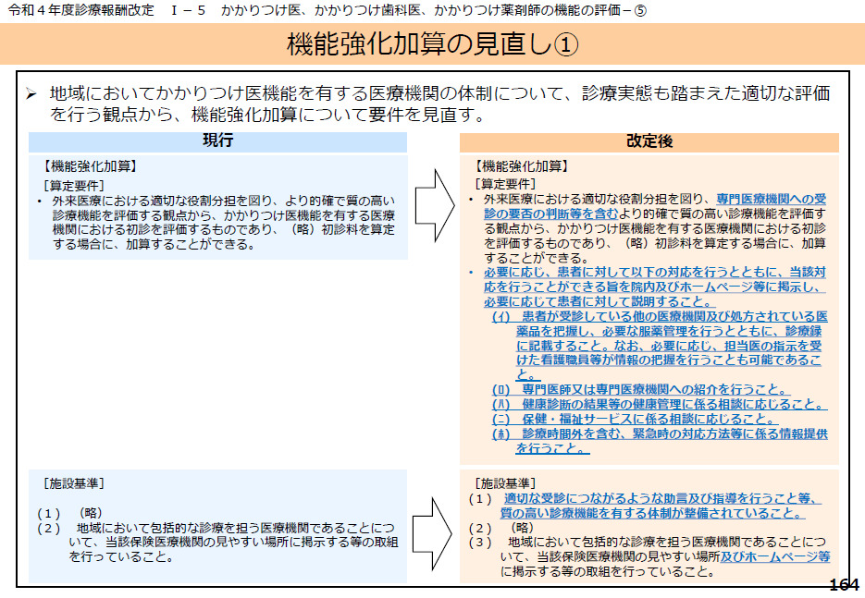Image resolution: width=865 pixels, height=598 pixels.
Task: Select the 改定後 column header
Action: pos(649,141)
